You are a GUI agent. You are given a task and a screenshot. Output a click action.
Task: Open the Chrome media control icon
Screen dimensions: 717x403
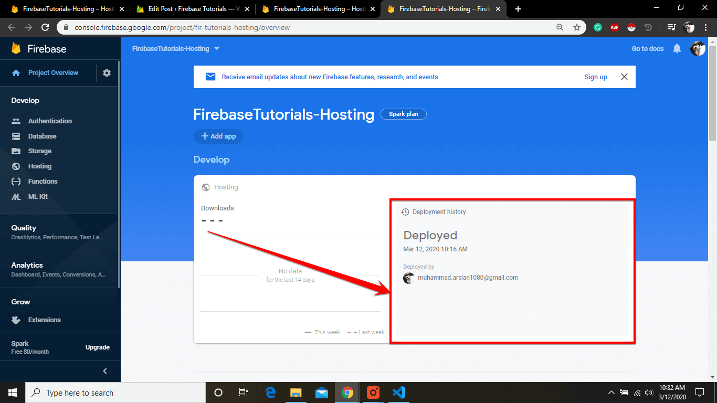coord(671,27)
